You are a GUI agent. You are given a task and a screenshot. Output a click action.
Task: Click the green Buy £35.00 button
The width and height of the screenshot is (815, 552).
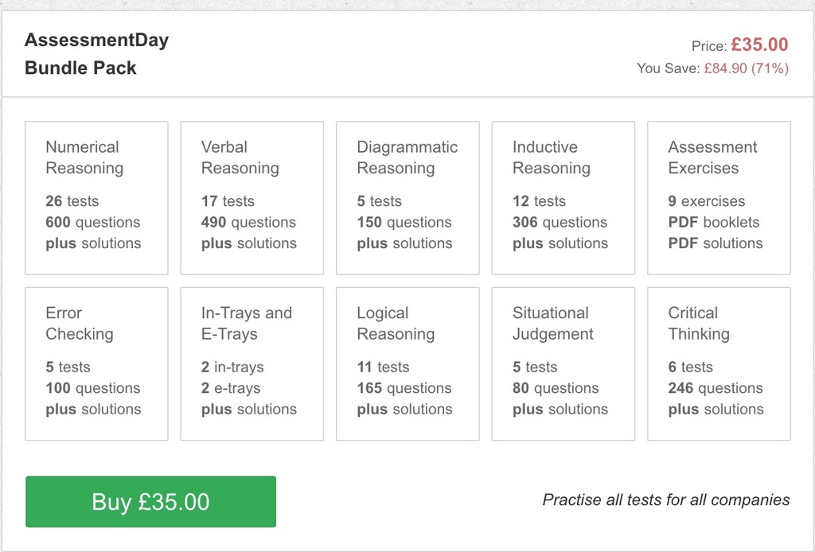150,502
